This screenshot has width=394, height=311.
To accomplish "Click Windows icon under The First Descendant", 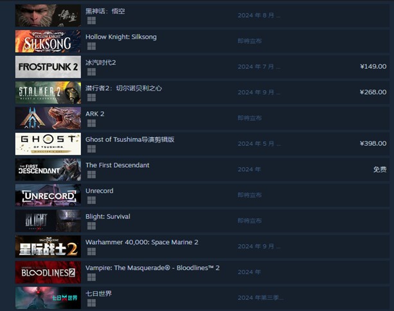I will pos(91,175).
